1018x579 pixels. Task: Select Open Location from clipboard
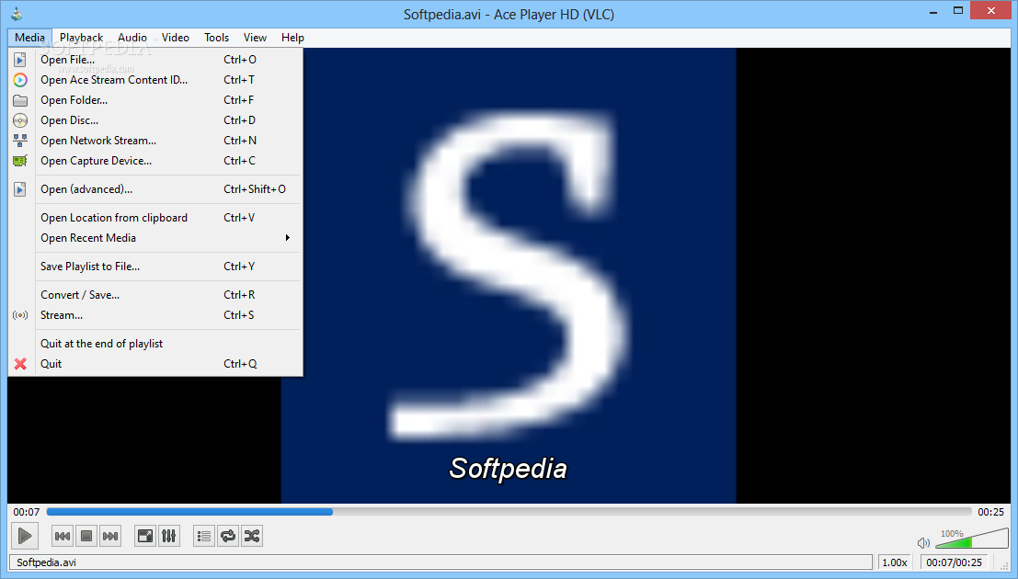(x=155, y=218)
